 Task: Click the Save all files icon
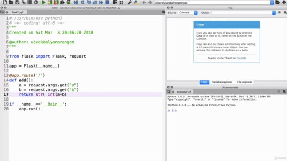(23, 2)
